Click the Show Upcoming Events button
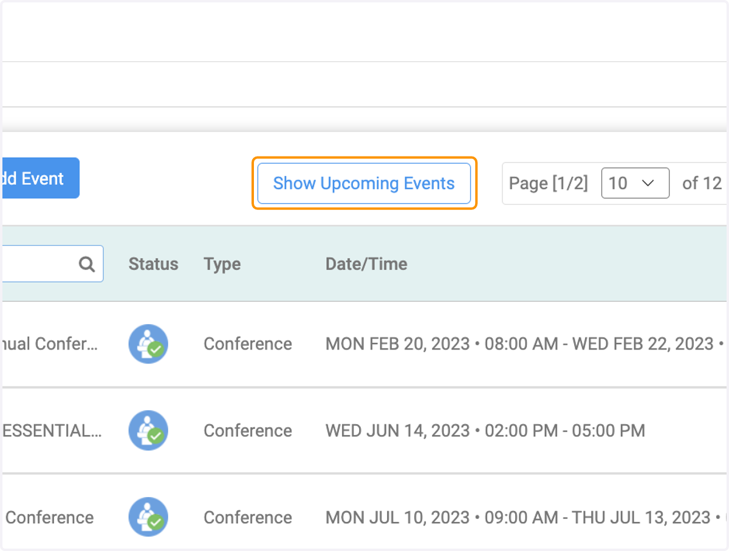This screenshot has width=729, height=551. pyautogui.click(x=364, y=183)
